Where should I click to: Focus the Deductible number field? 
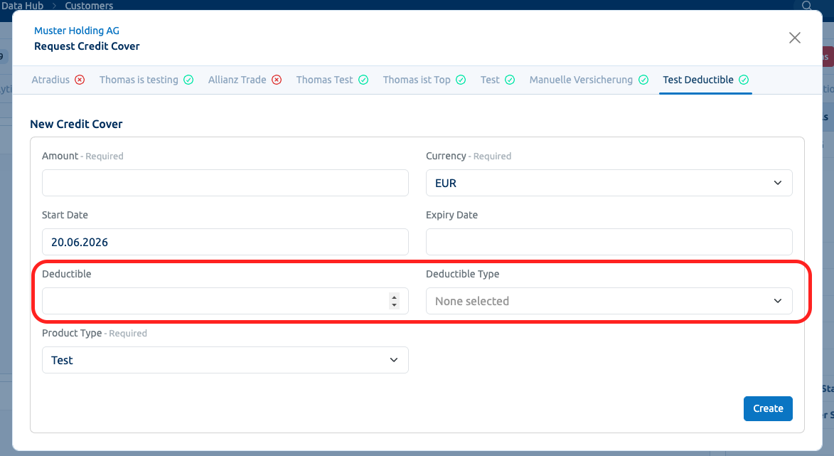[x=225, y=301]
